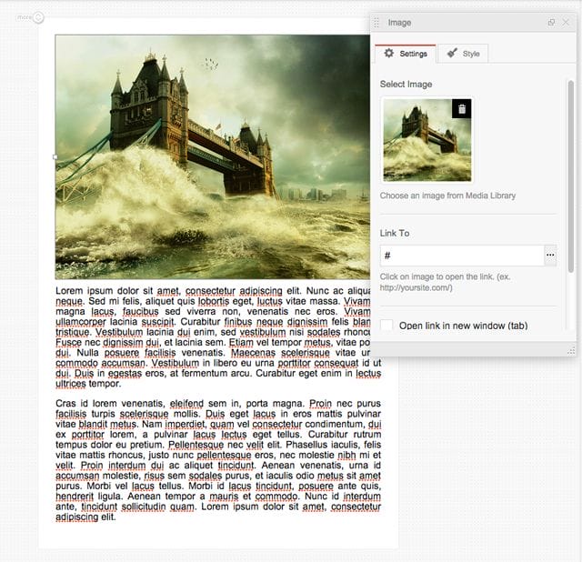The width and height of the screenshot is (582, 562).
Task: Enable Open link in new window checkbox
Action: point(386,326)
